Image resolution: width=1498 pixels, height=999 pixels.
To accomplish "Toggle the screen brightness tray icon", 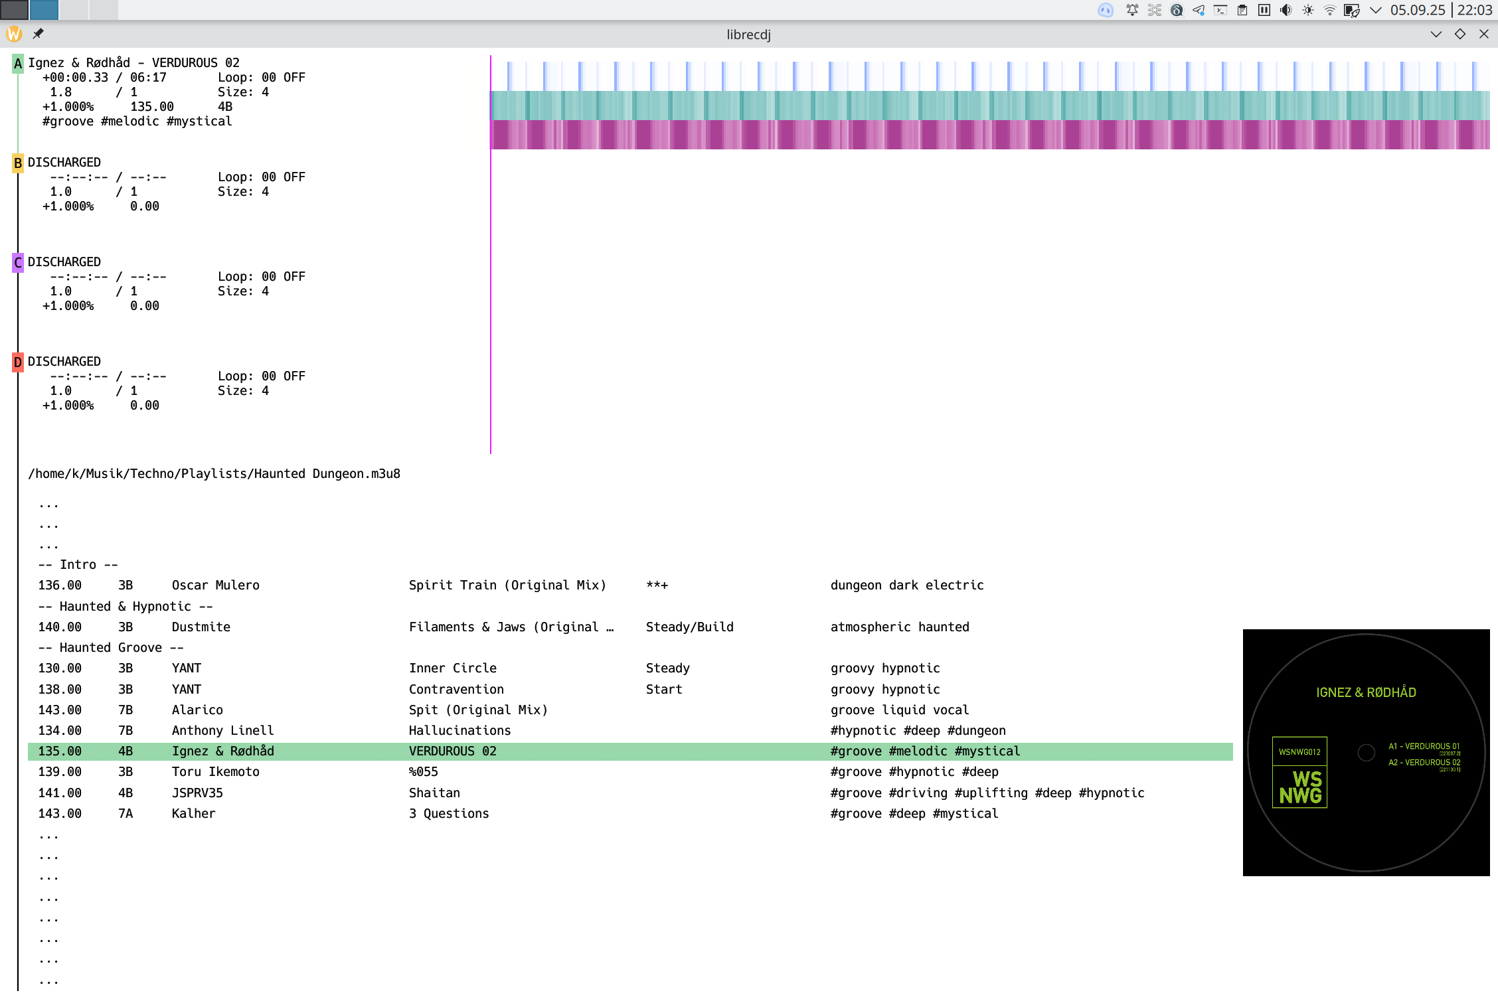I will pos(1308,10).
